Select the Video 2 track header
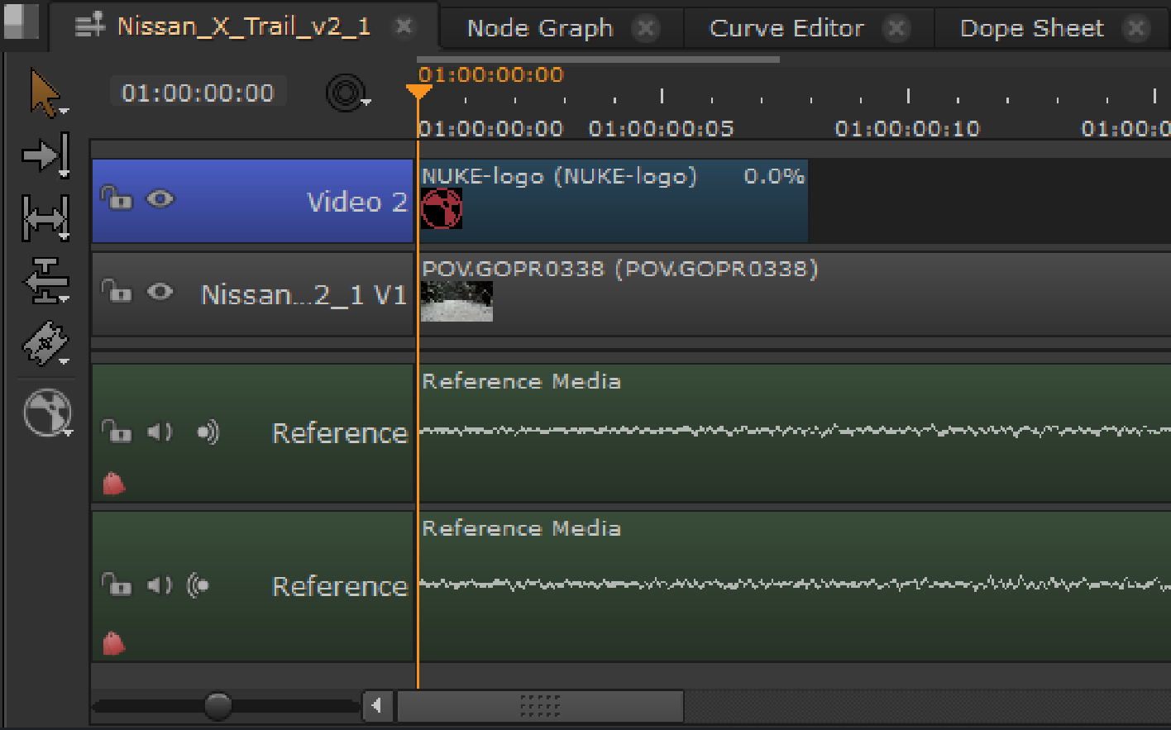This screenshot has height=730, width=1171. [252, 201]
